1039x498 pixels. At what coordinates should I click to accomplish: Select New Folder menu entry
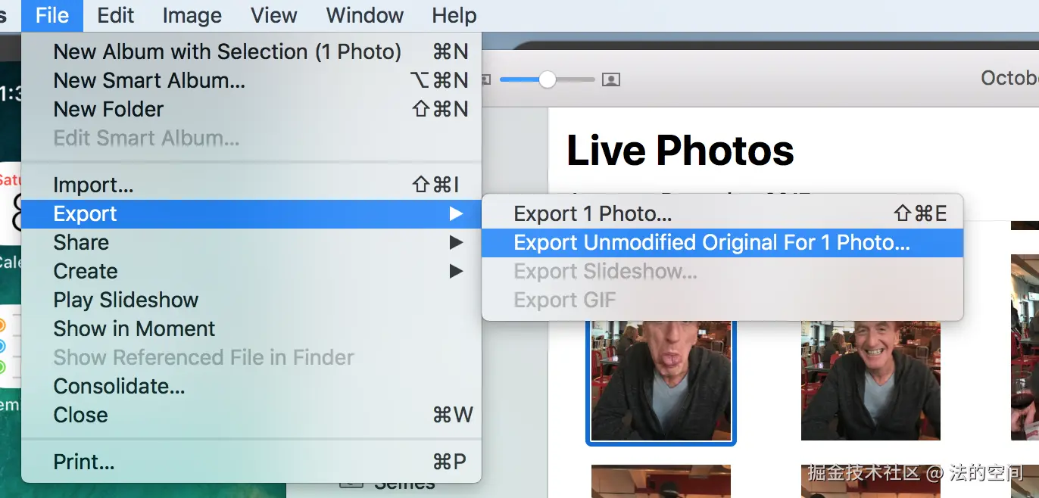(251, 109)
